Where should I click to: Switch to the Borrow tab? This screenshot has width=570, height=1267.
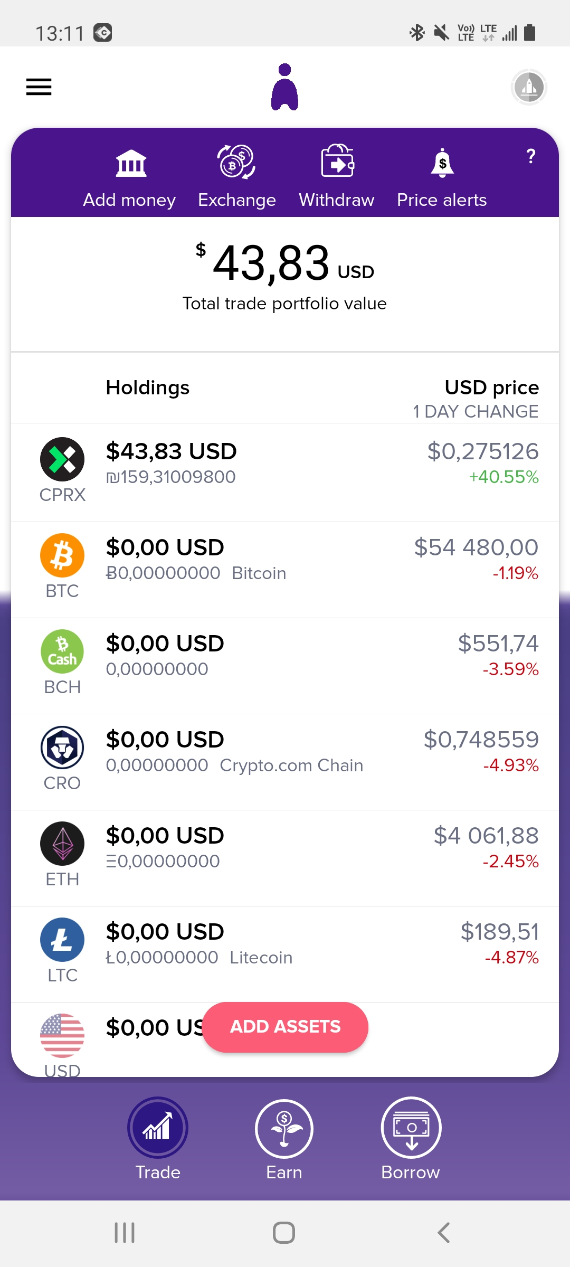point(411,1139)
